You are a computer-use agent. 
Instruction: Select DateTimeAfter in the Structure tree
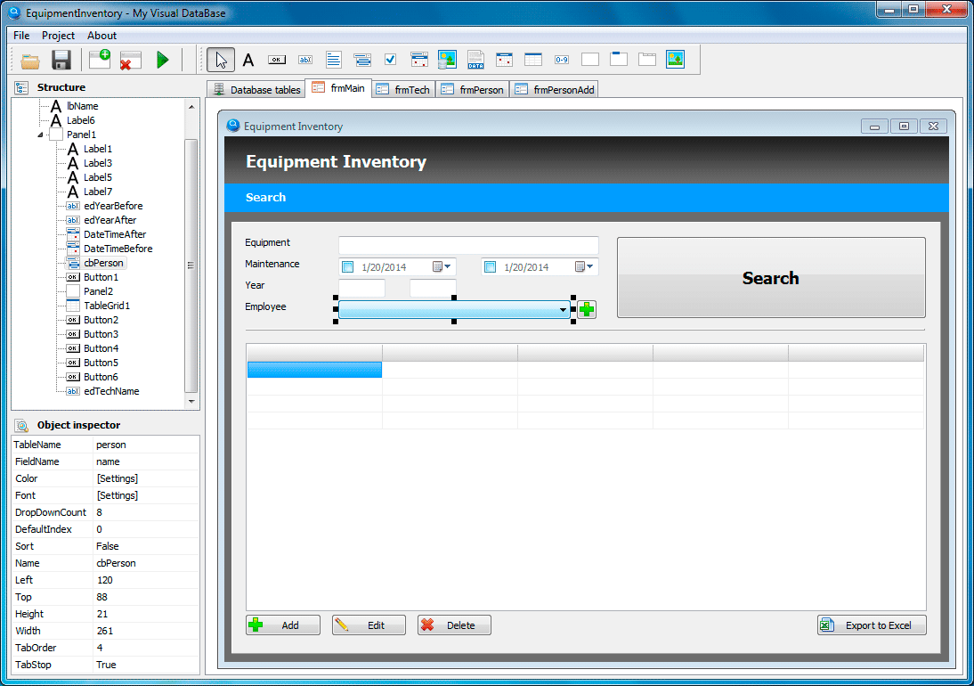[x=115, y=235]
